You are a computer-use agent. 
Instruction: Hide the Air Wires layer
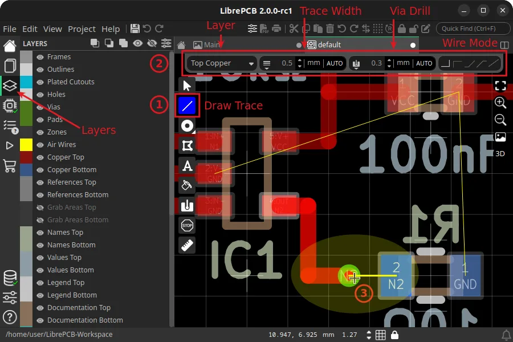click(40, 145)
